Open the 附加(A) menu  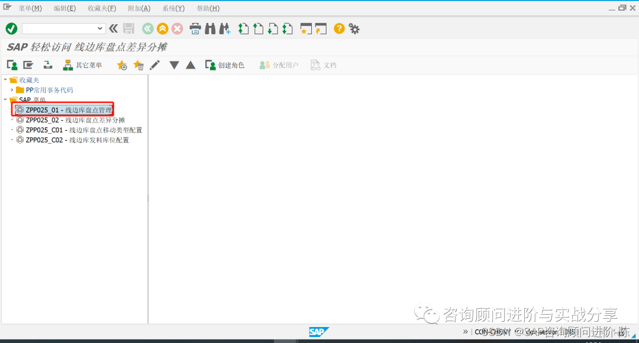click(x=139, y=8)
